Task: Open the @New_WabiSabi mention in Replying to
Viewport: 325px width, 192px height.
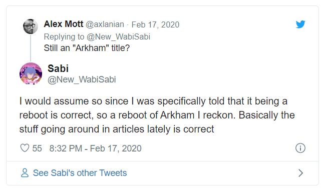Action: tap(118, 37)
